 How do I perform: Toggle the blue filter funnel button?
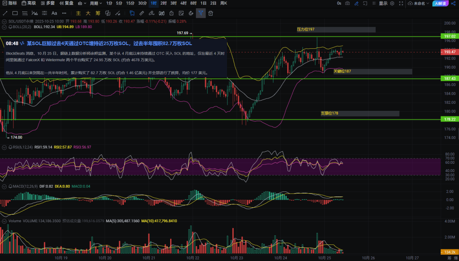click(x=201, y=13)
